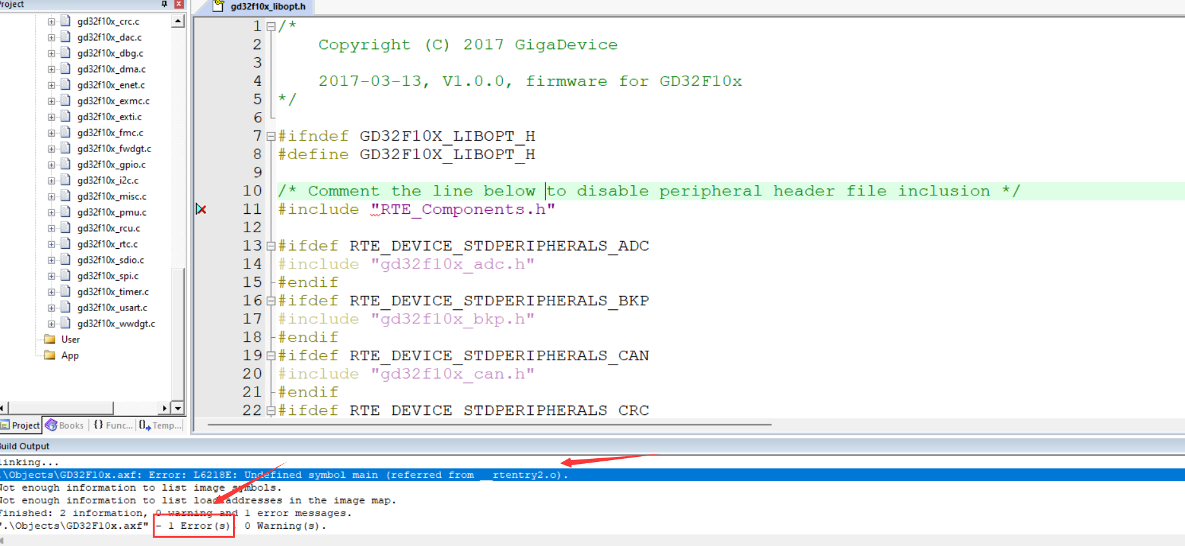The width and height of the screenshot is (1185, 546).
Task: Expand the gd32f10x_dbg.c tree node
Action: (52, 53)
